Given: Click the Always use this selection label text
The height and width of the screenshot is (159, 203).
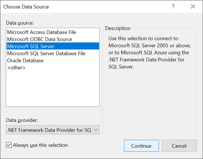Looking at the screenshot, I should 40,145.
